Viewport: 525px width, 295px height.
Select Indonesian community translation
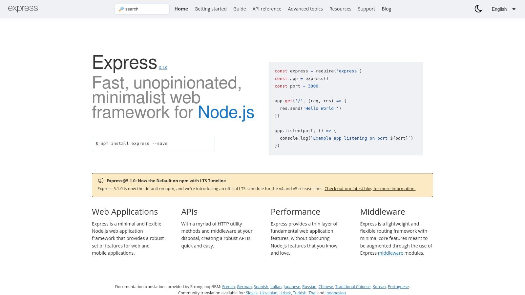(335, 293)
